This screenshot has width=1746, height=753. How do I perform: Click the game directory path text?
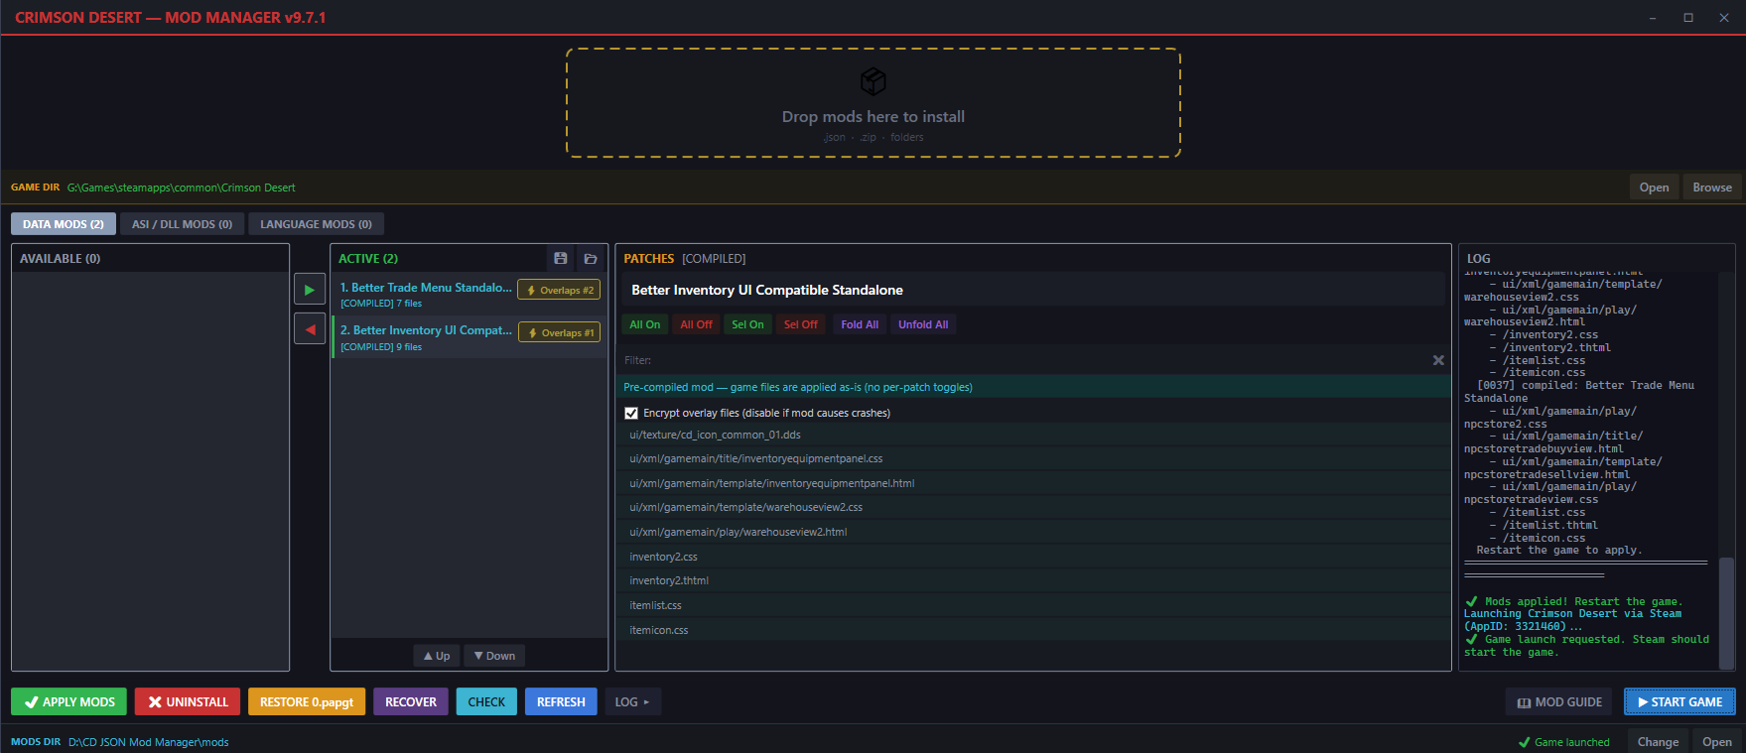tap(181, 188)
